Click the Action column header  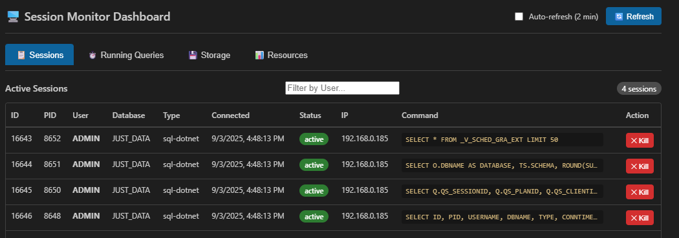click(x=637, y=115)
